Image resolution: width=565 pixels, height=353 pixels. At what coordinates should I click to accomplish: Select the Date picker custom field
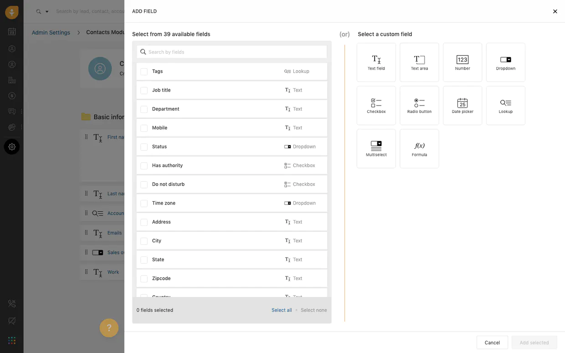(x=462, y=106)
